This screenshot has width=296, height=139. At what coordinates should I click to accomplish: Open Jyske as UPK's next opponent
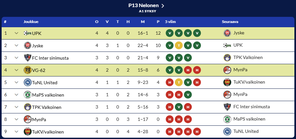(x=239, y=33)
